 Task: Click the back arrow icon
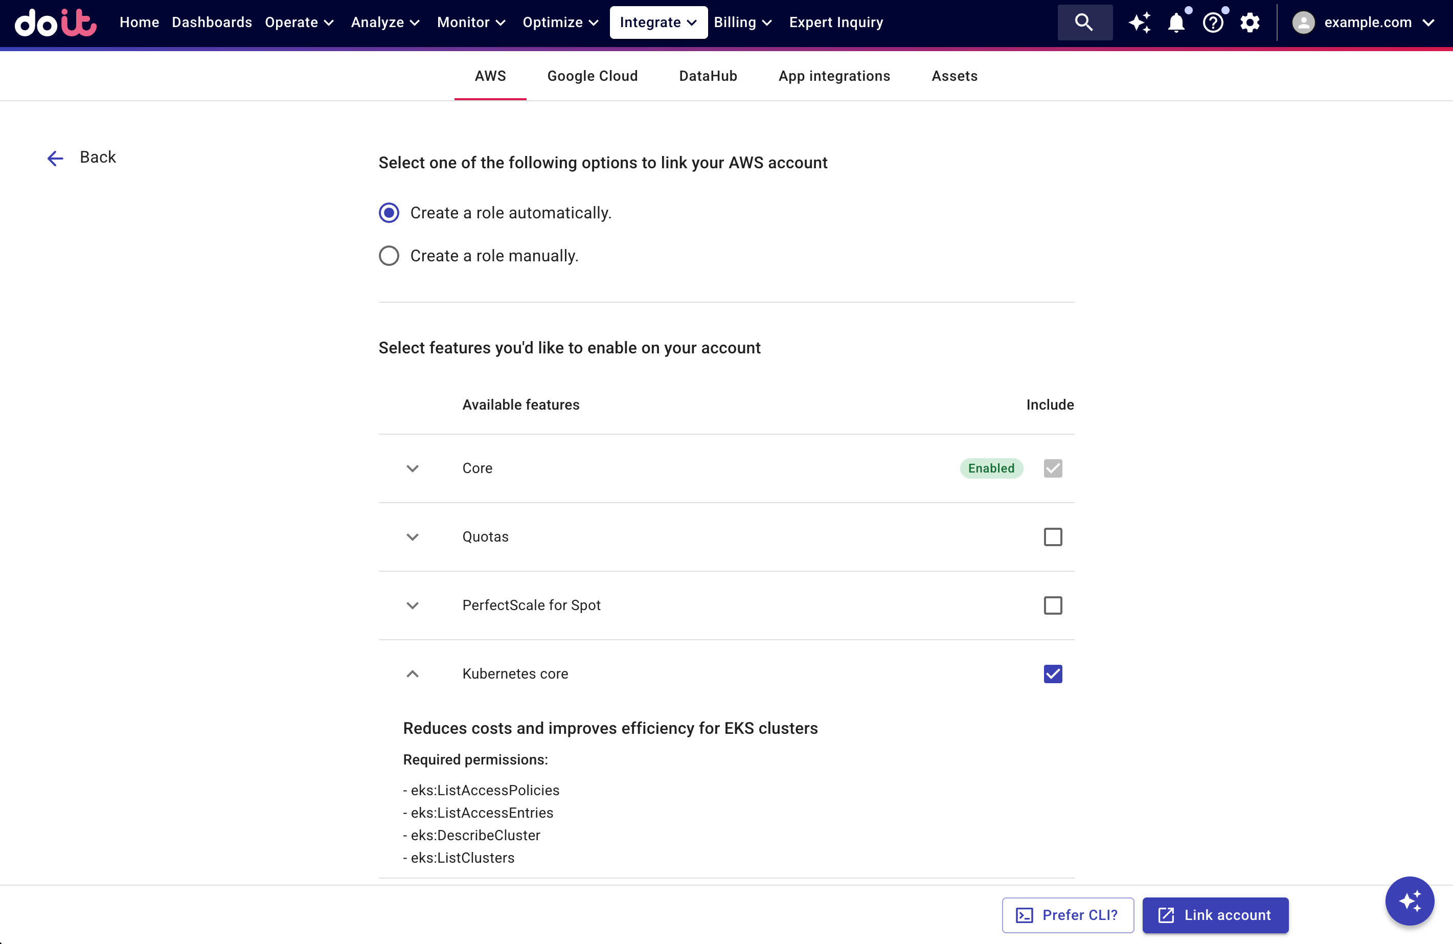point(56,158)
